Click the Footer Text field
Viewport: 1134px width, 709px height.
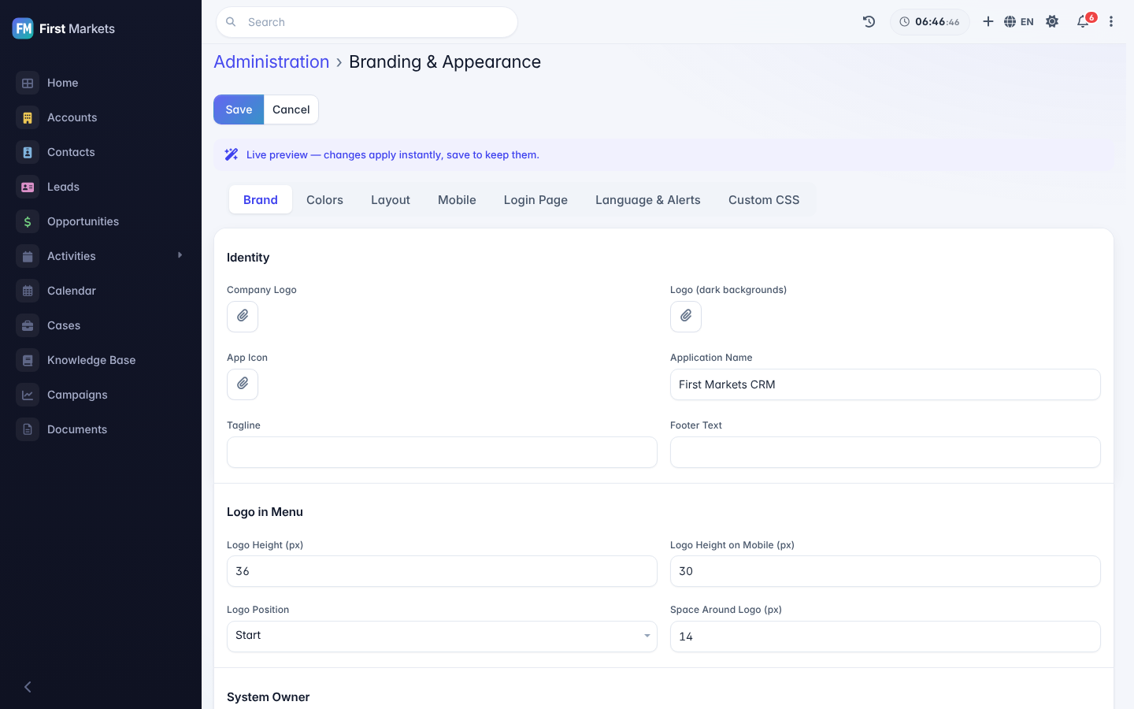(885, 452)
